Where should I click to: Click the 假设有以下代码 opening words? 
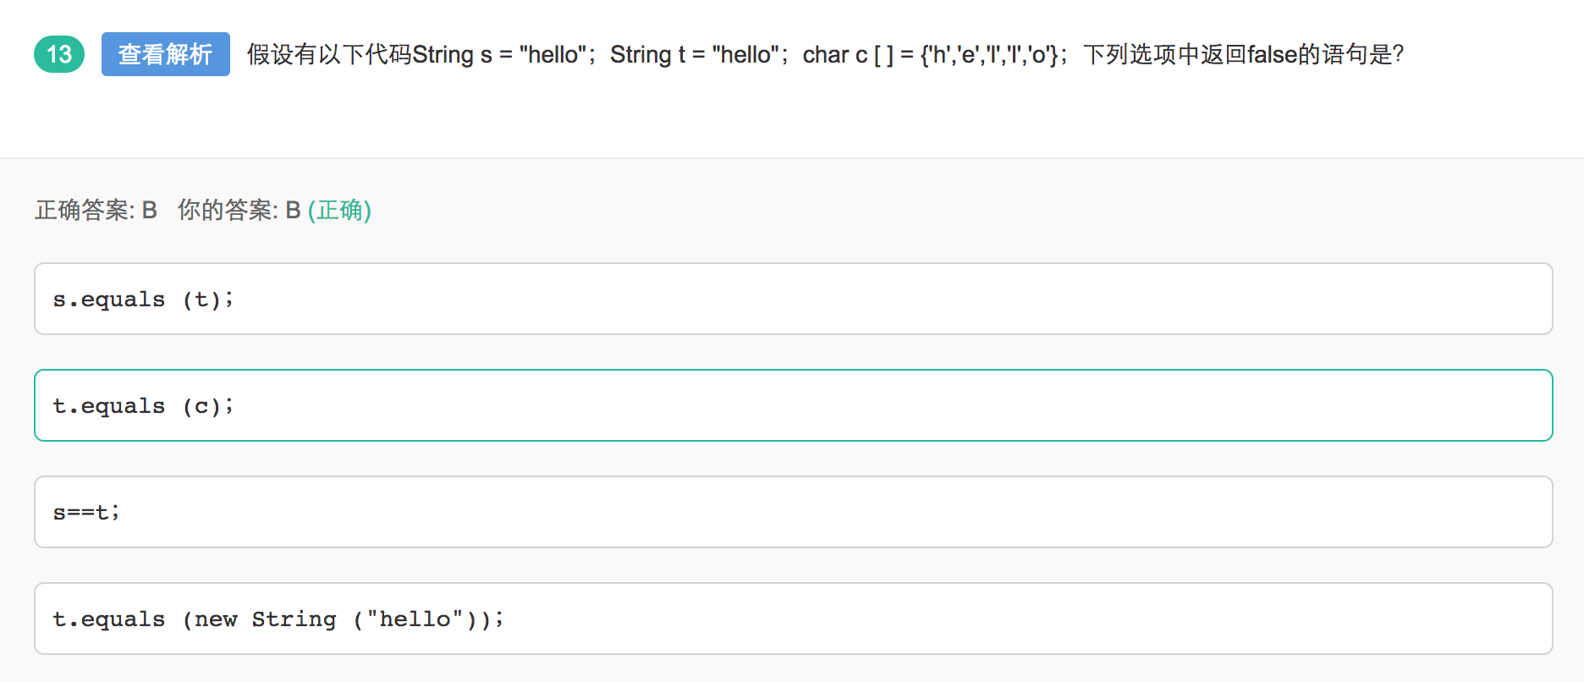pyautogui.click(x=329, y=55)
